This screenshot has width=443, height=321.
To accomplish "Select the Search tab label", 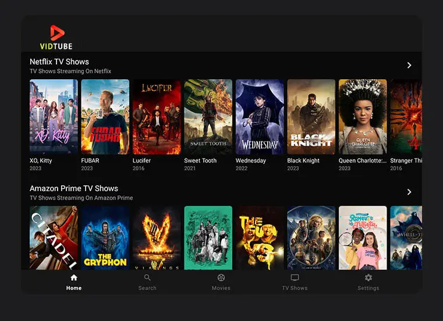I will pos(147,288).
